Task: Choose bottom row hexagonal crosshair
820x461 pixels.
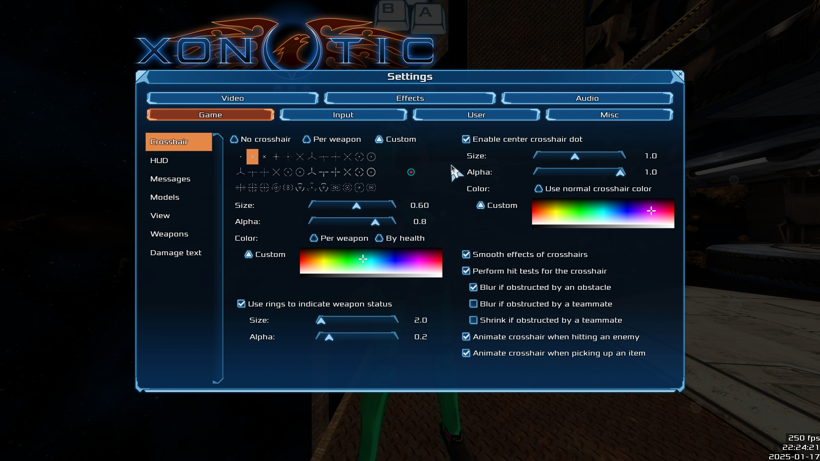Action: tap(324, 187)
